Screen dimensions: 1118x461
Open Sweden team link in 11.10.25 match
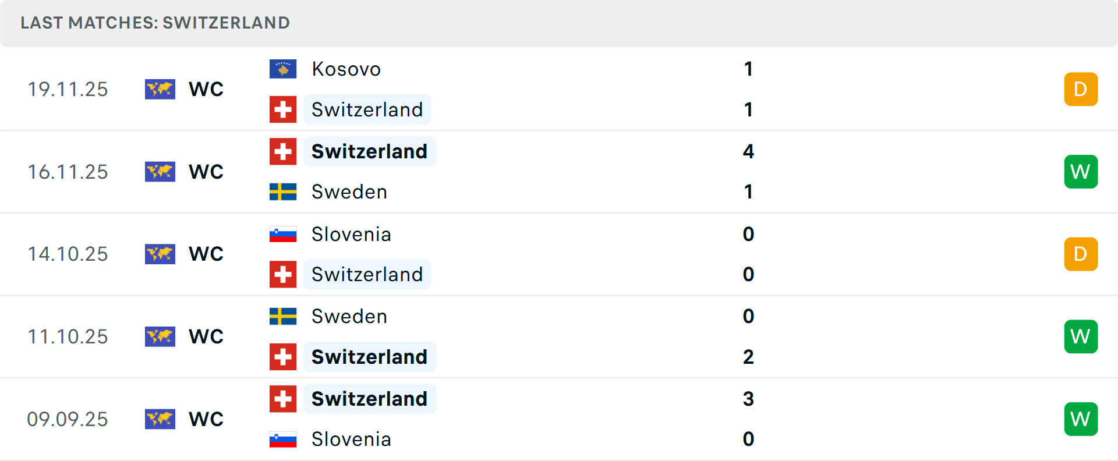tap(349, 316)
